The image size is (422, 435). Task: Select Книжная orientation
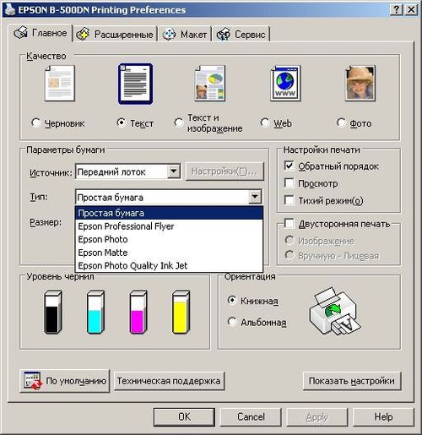tap(232, 300)
